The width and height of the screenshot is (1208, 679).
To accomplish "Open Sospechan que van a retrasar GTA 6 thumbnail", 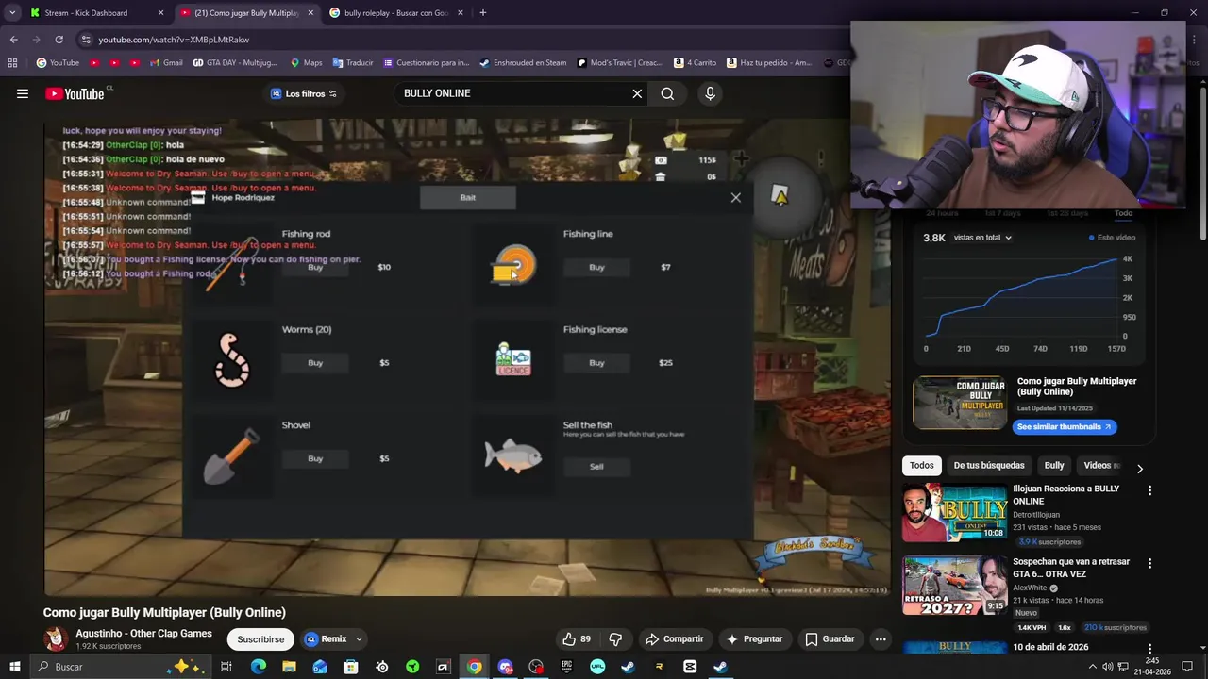I will (x=954, y=586).
